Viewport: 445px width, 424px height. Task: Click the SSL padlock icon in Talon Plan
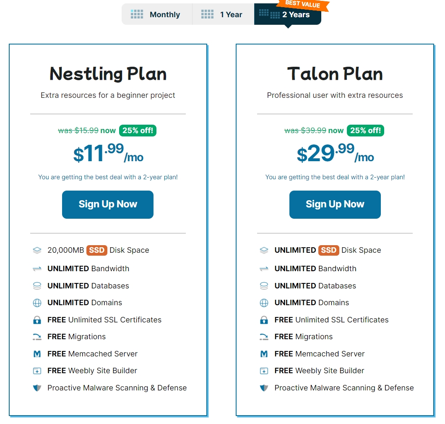(264, 320)
